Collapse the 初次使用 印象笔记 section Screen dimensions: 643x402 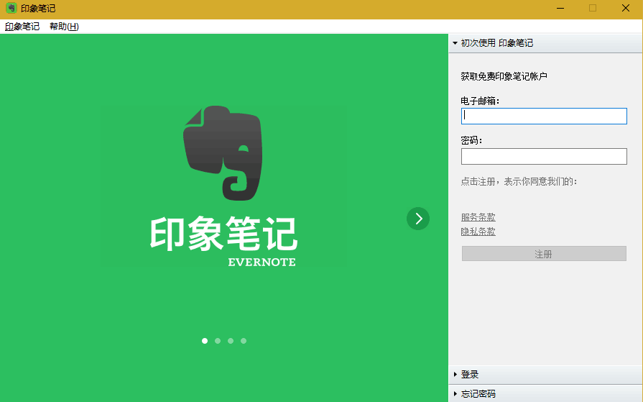point(545,43)
